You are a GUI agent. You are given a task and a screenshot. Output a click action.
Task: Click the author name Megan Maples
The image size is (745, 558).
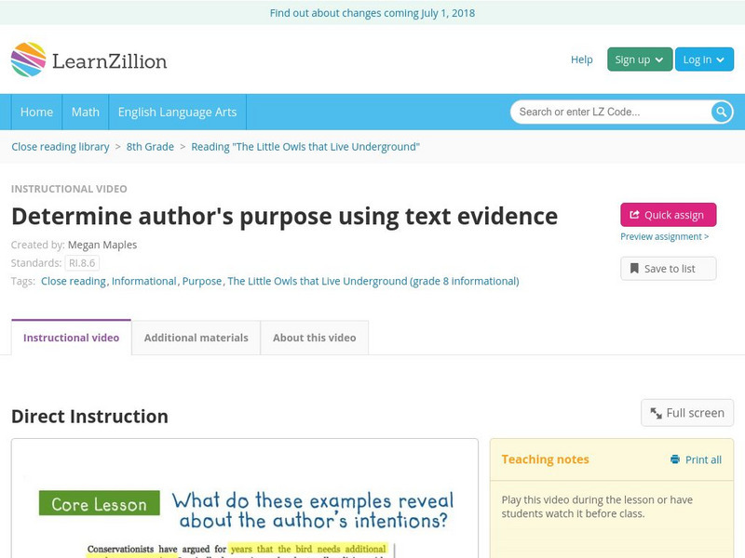102,245
